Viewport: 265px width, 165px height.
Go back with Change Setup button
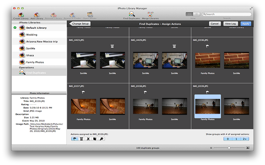[80, 24]
